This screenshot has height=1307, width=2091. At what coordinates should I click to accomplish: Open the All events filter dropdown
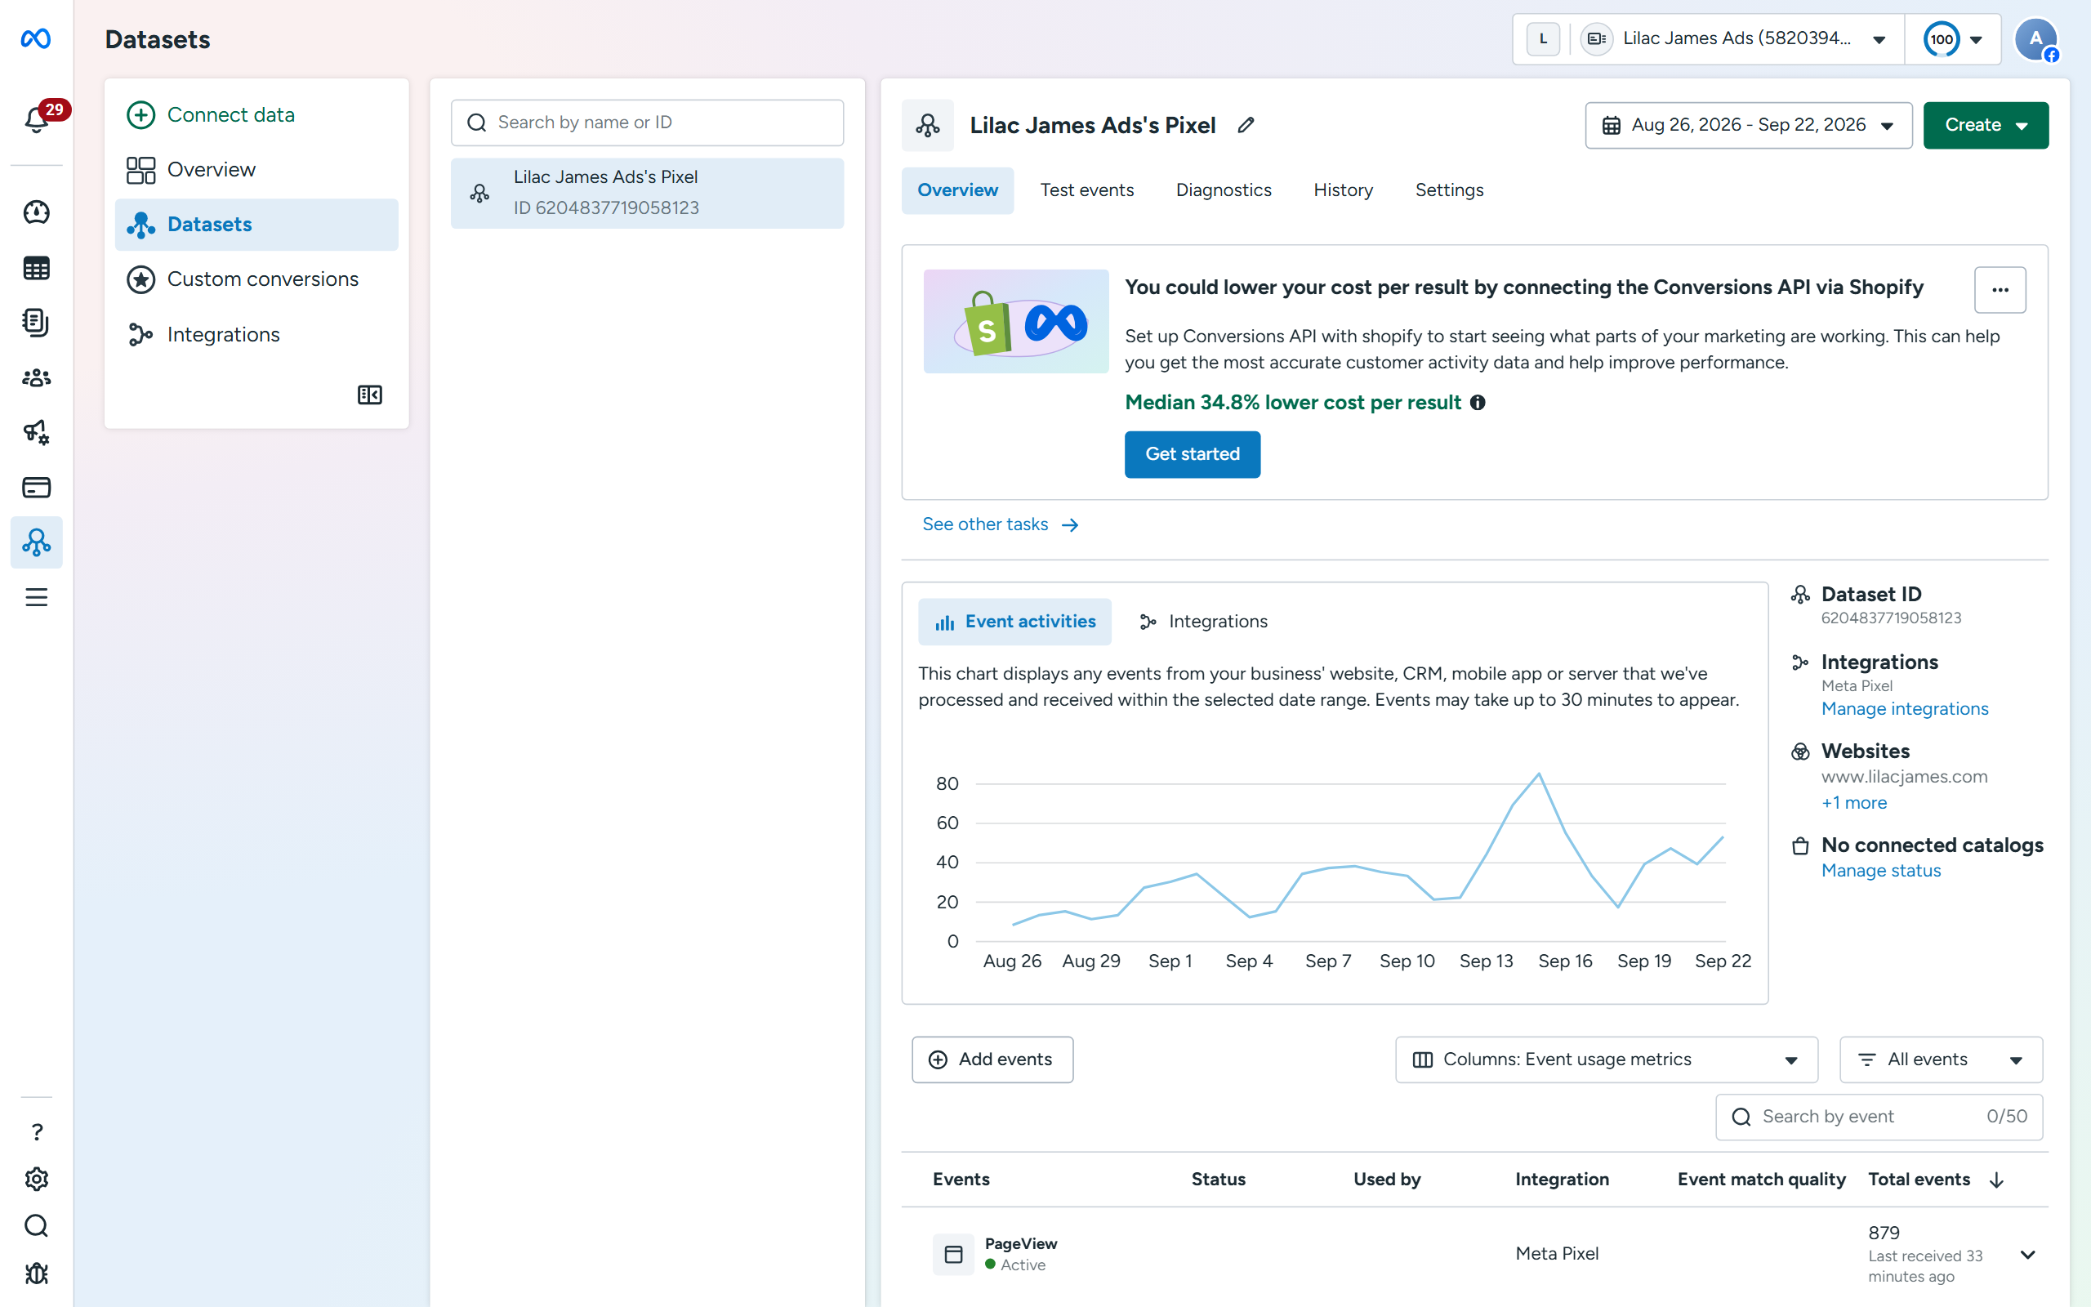(x=1940, y=1059)
